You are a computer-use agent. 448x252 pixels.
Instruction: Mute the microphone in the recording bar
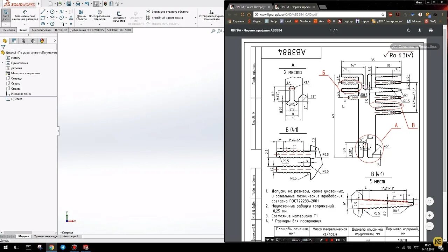pos(327,240)
